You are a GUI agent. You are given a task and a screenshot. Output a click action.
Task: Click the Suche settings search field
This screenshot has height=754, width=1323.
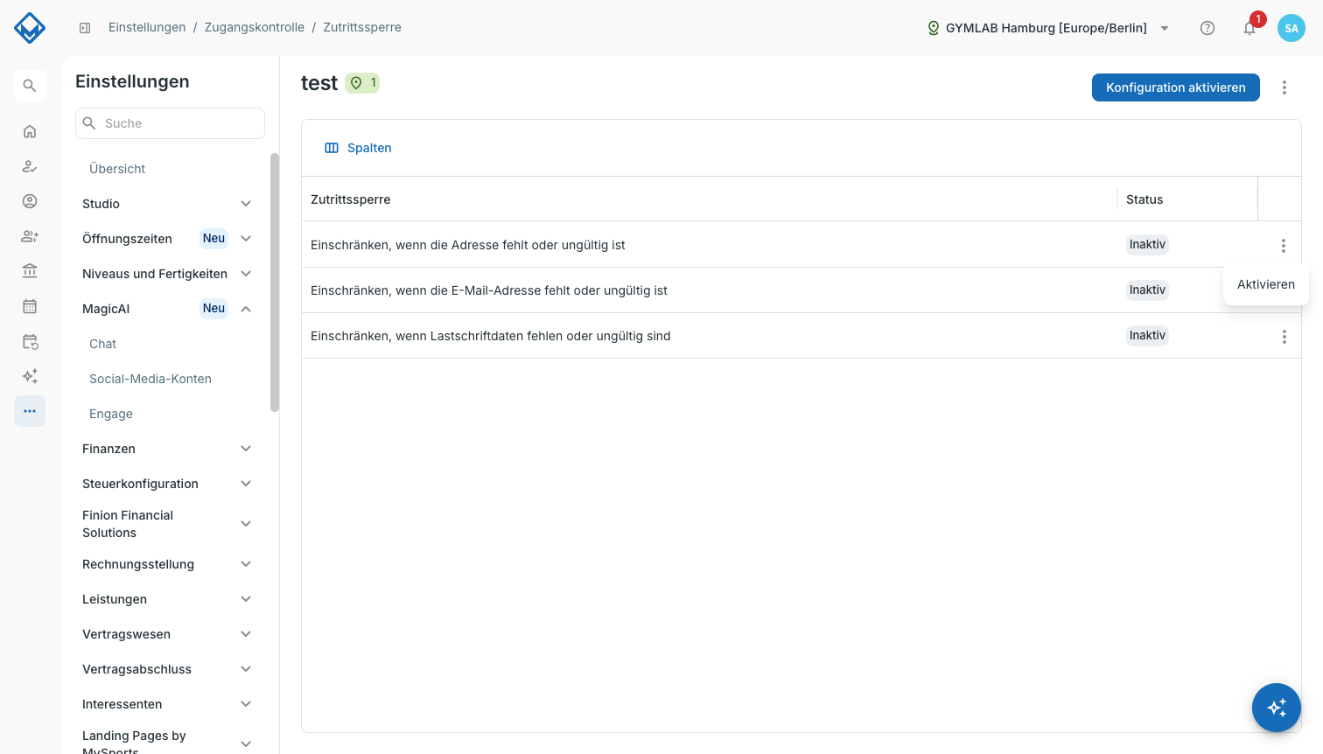click(170, 123)
